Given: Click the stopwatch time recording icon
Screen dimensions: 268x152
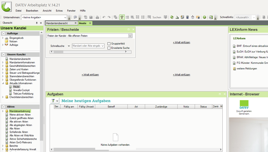Looking at the screenshot, I should click(x=193, y=17).
